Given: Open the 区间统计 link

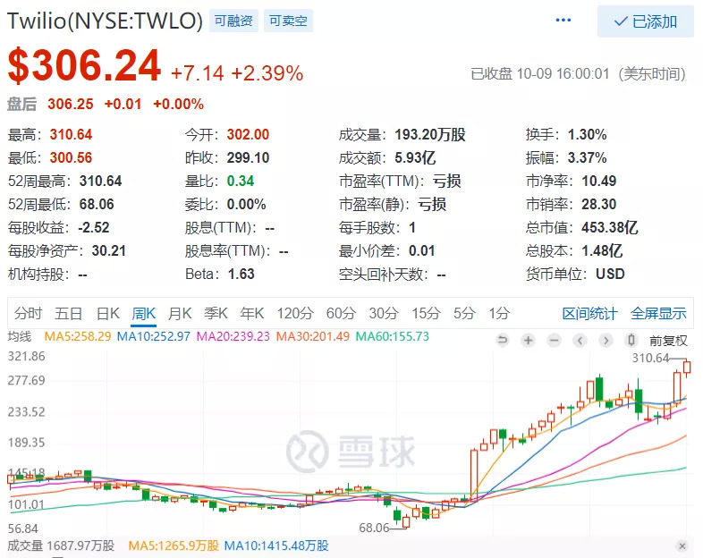Looking at the screenshot, I should tap(590, 313).
